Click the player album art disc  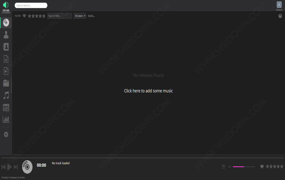coord(27,167)
